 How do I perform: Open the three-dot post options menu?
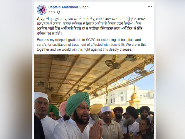click(150, 7)
